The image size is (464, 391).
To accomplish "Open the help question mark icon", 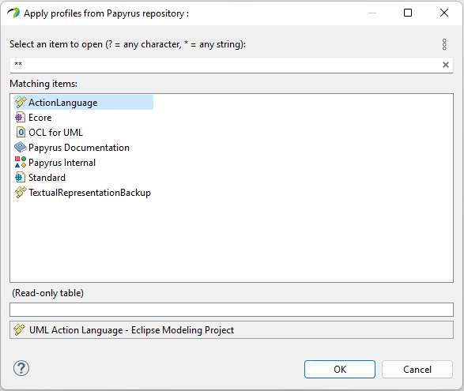I will 21,368.
